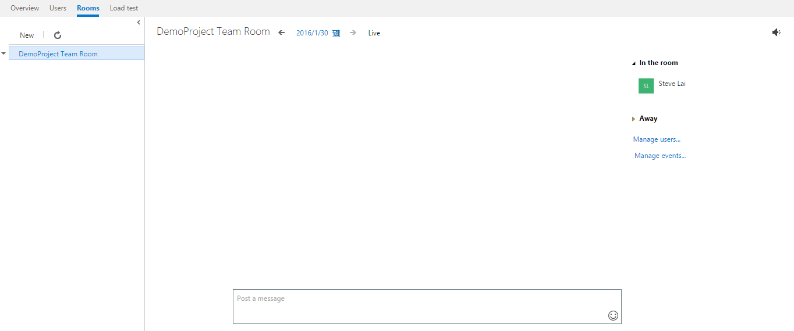Collapse the In the room section

point(634,63)
